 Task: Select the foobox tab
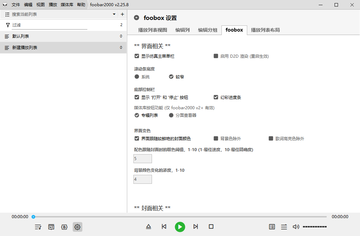point(234,30)
